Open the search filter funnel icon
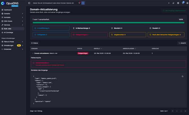This screenshot has width=189, height=115. [79, 3]
